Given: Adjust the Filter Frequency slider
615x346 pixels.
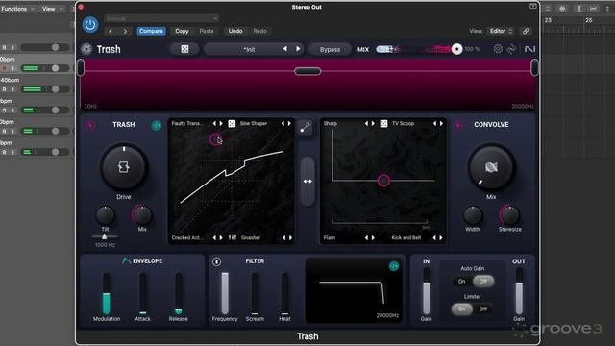Looking at the screenshot, I should (x=225, y=294).
